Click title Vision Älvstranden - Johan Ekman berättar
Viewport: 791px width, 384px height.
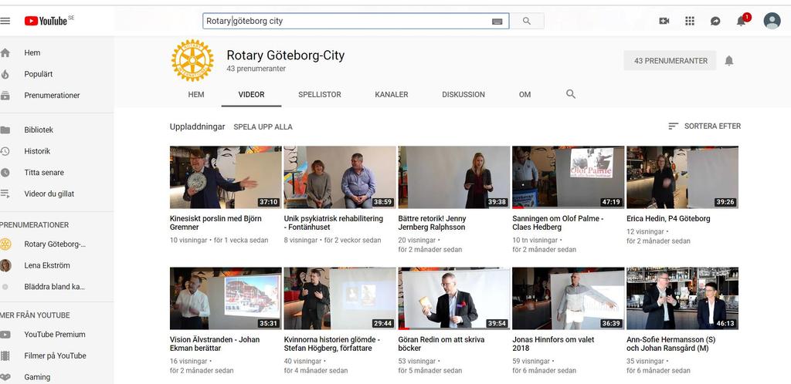click(215, 344)
